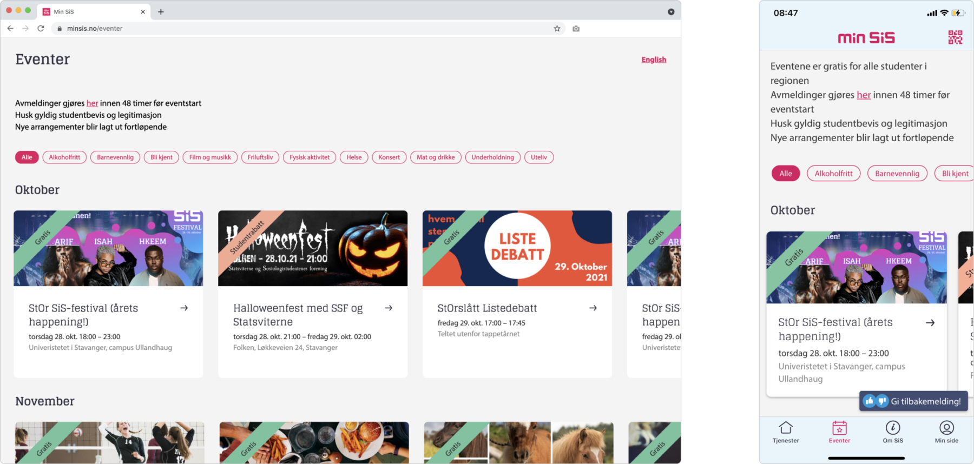The width and height of the screenshot is (974, 464).
Task: Switch language to English
Action: pyautogui.click(x=654, y=59)
